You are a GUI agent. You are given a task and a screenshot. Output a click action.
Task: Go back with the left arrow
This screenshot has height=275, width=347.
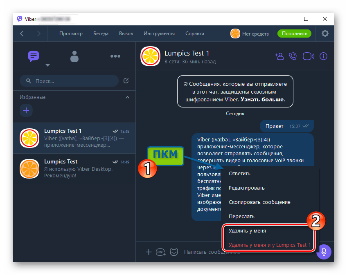click(22, 34)
